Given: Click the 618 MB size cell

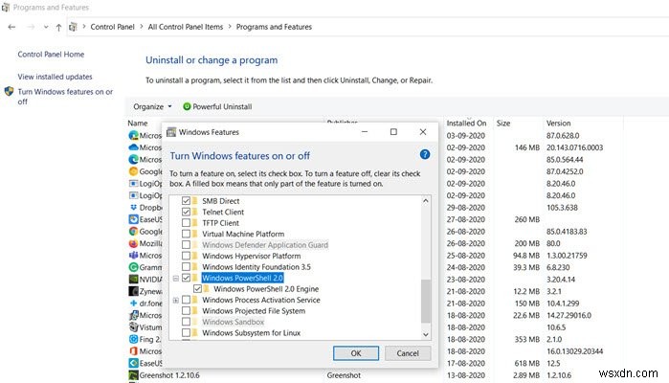Looking at the screenshot, I should point(527,363).
